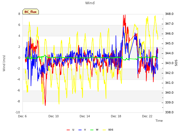180x135 pixels.
Task: Click the left axis value '-6'
Action: coord(19,91)
